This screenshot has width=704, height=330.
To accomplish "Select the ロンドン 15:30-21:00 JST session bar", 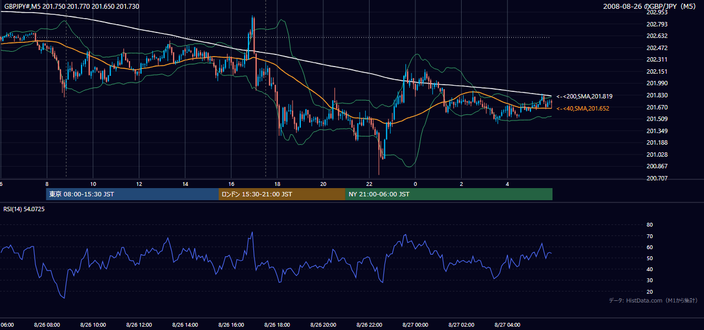I will point(282,194).
